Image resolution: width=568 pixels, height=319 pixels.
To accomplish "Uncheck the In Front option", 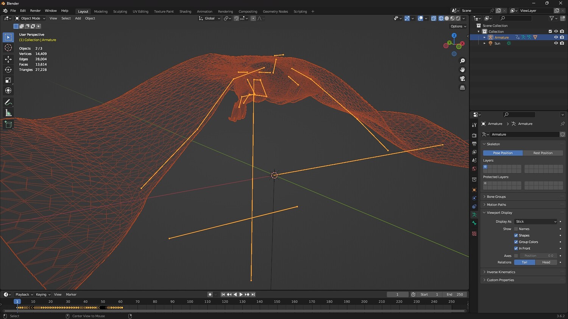I will click(x=516, y=248).
